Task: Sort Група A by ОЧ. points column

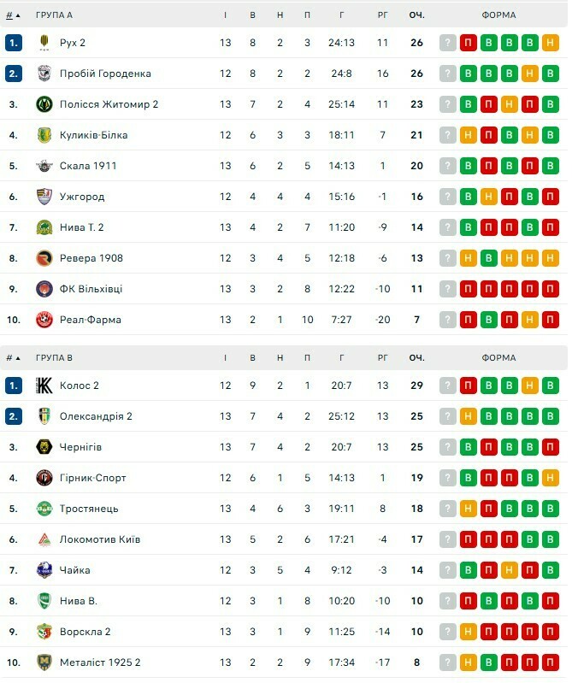Action: (416, 15)
